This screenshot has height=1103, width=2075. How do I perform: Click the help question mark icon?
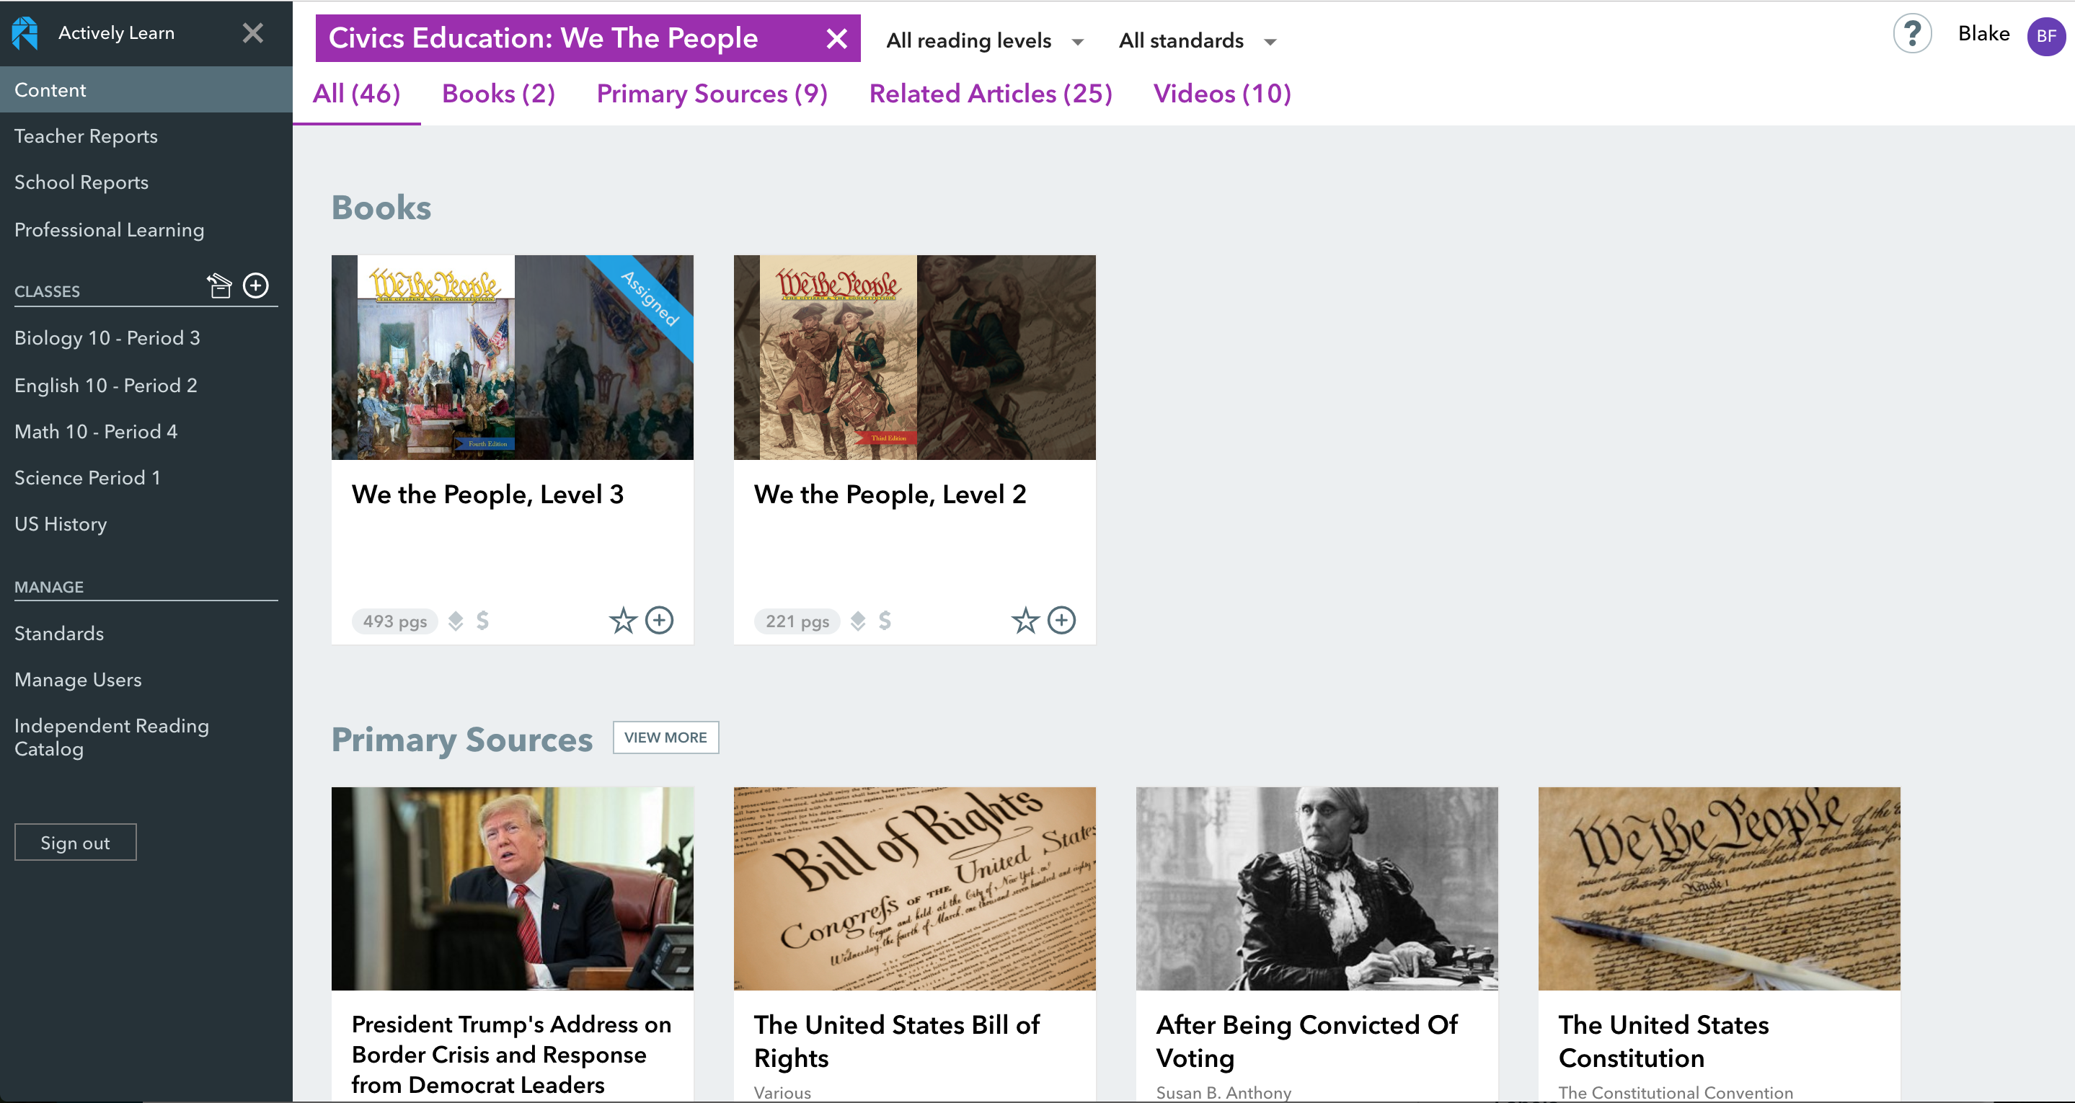1912,34
